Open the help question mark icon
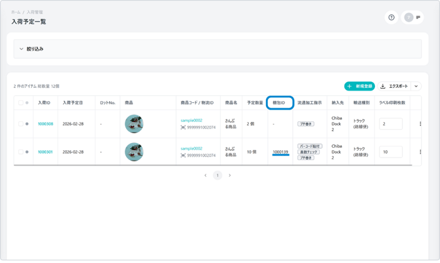The height and width of the screenshot is (263, 440). (x=391, y=18)
